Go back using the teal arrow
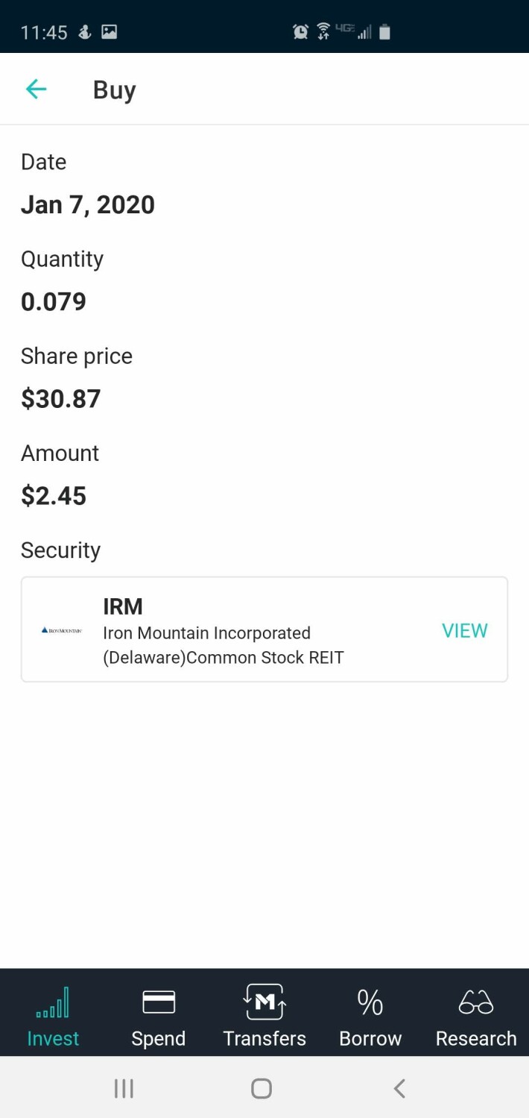The height and width of the screenshot is (1118, 529). pyautogui.click(x=36, y=89)
